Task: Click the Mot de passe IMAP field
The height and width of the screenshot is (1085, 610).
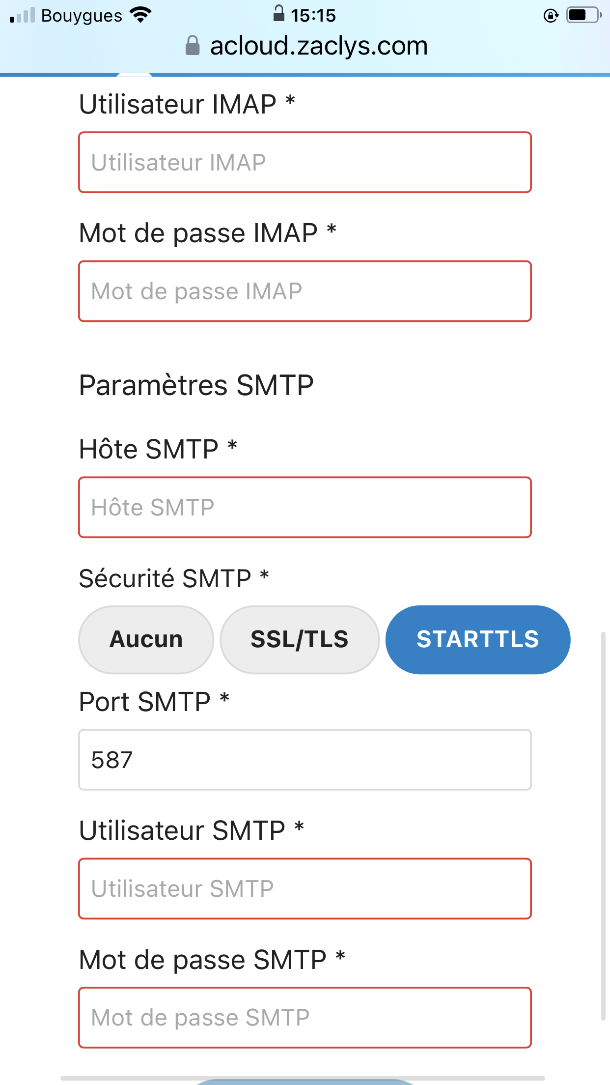Action: (x=305, y=291)
